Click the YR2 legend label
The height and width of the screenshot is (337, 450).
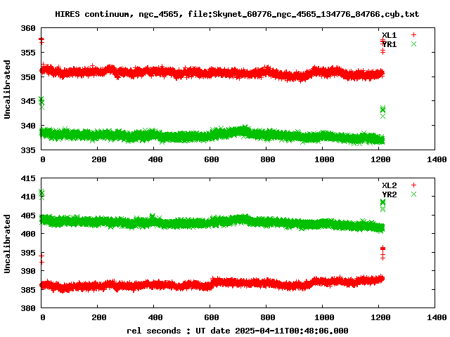click(x=390, y=194)
